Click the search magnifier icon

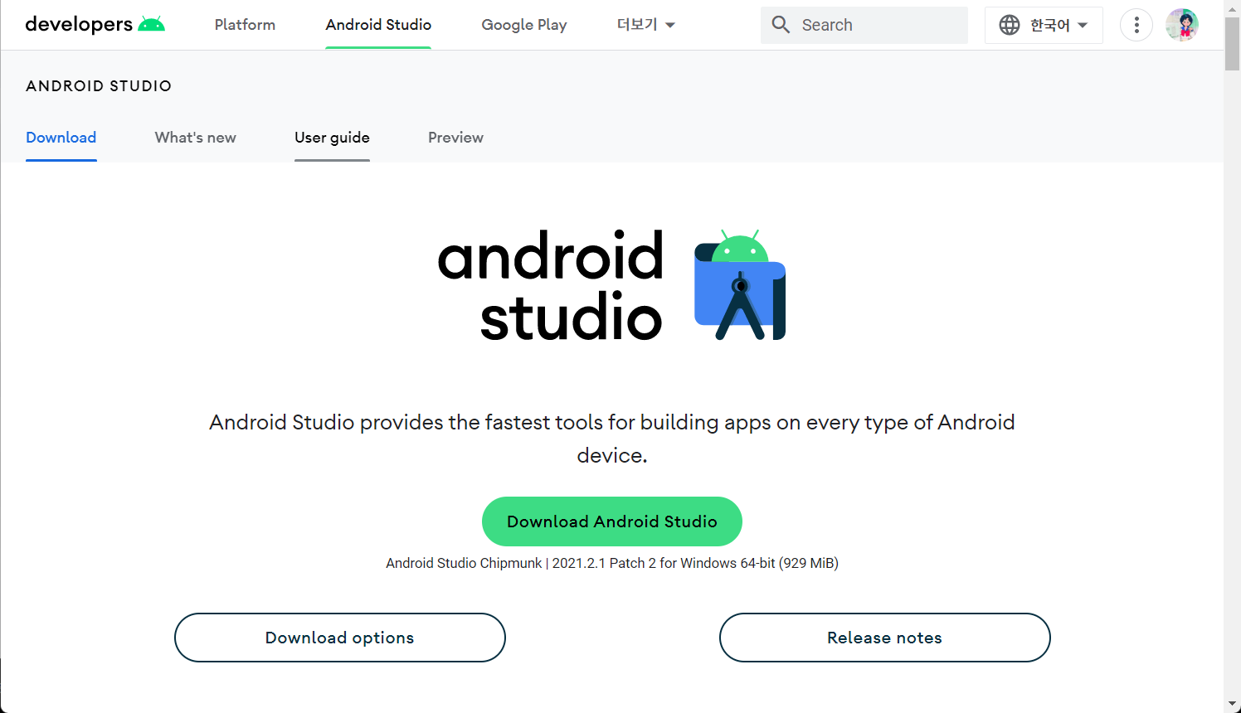(x=781, y=25)
